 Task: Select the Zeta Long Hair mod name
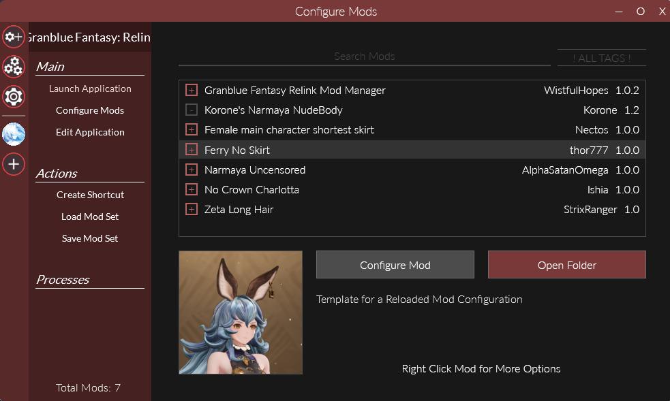(239, 210)
